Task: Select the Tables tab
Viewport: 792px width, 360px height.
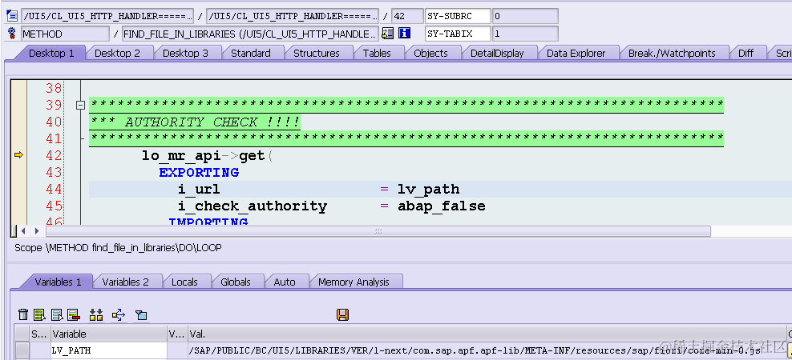Action: (377, 53)
